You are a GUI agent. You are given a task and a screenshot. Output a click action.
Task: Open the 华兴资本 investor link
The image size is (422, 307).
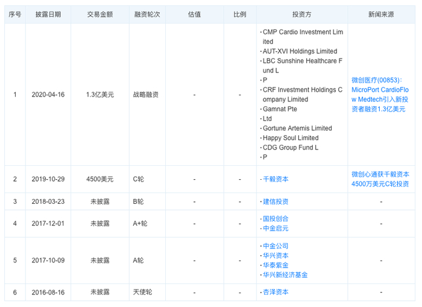click(x=276, y=256)
